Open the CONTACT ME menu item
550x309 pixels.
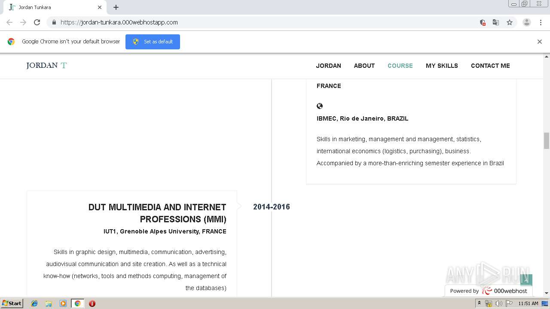(x=490, y=66)
